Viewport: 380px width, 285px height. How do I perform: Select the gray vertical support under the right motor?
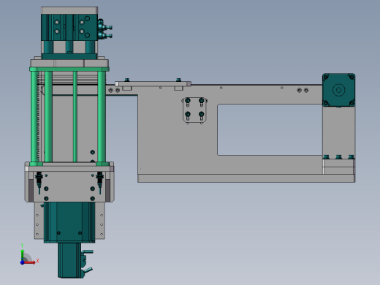click(338, 132)
